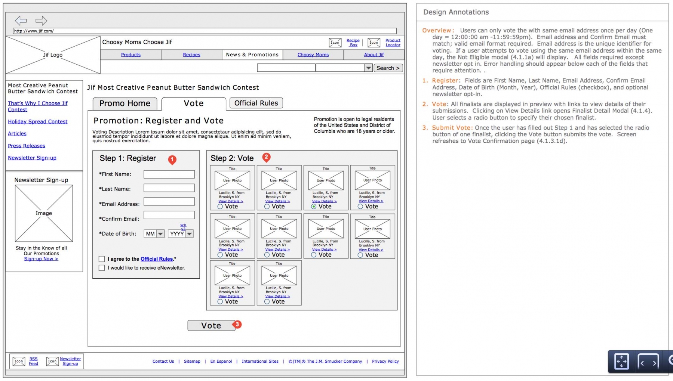673x381 pixels.
Task: Click the Search > button
Action: point(388,68)
